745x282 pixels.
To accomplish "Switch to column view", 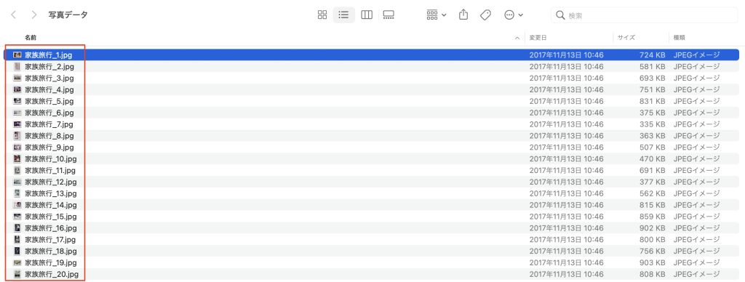I will pos(367,15).
